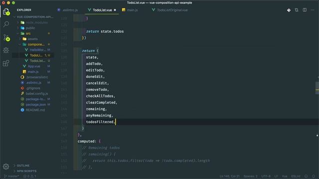The height and width of the screenshot is (179, 319).
Task: Collapse the components folder
Action: [34, 44]
